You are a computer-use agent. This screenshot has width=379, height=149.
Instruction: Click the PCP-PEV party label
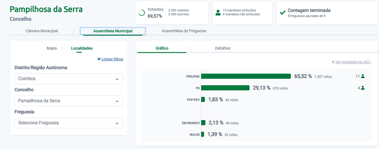(193, 100)
